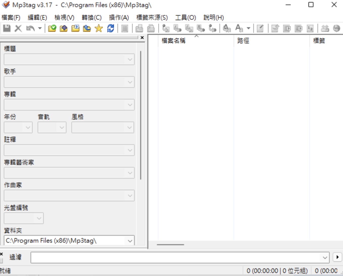Open the 檢視(V) menu
Image resolution: width=343 pixels, height=279 pixels.
64,17
